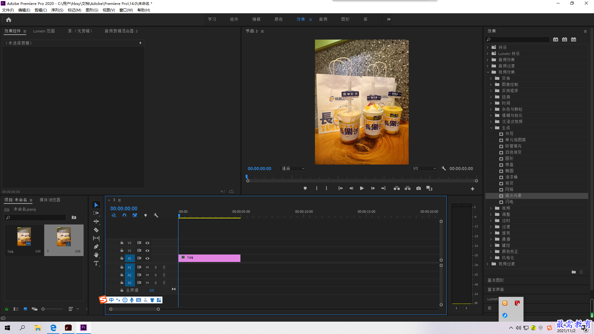Click 32-bit Color filter icon in Effects panel
This screenshot has width=594, height=334.
(565, 40)
